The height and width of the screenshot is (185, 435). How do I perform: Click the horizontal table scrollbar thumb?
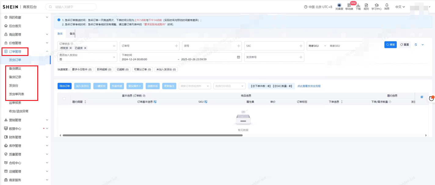point(152,135)
